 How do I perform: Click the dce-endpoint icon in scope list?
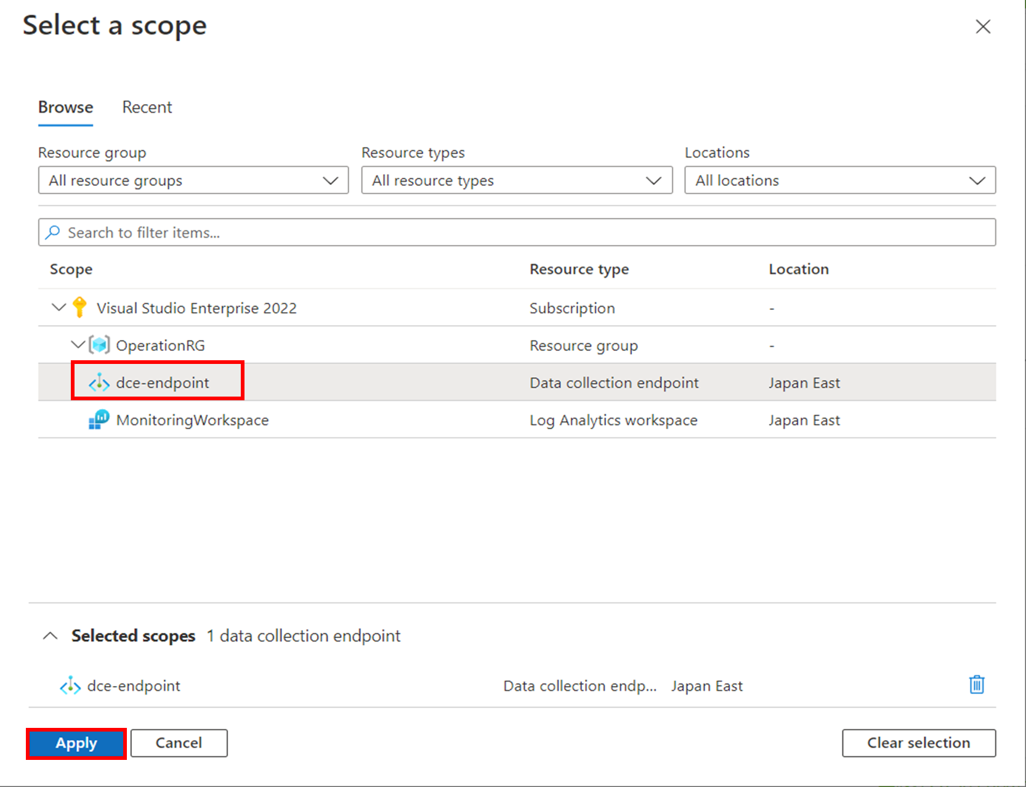click(99, 382)
